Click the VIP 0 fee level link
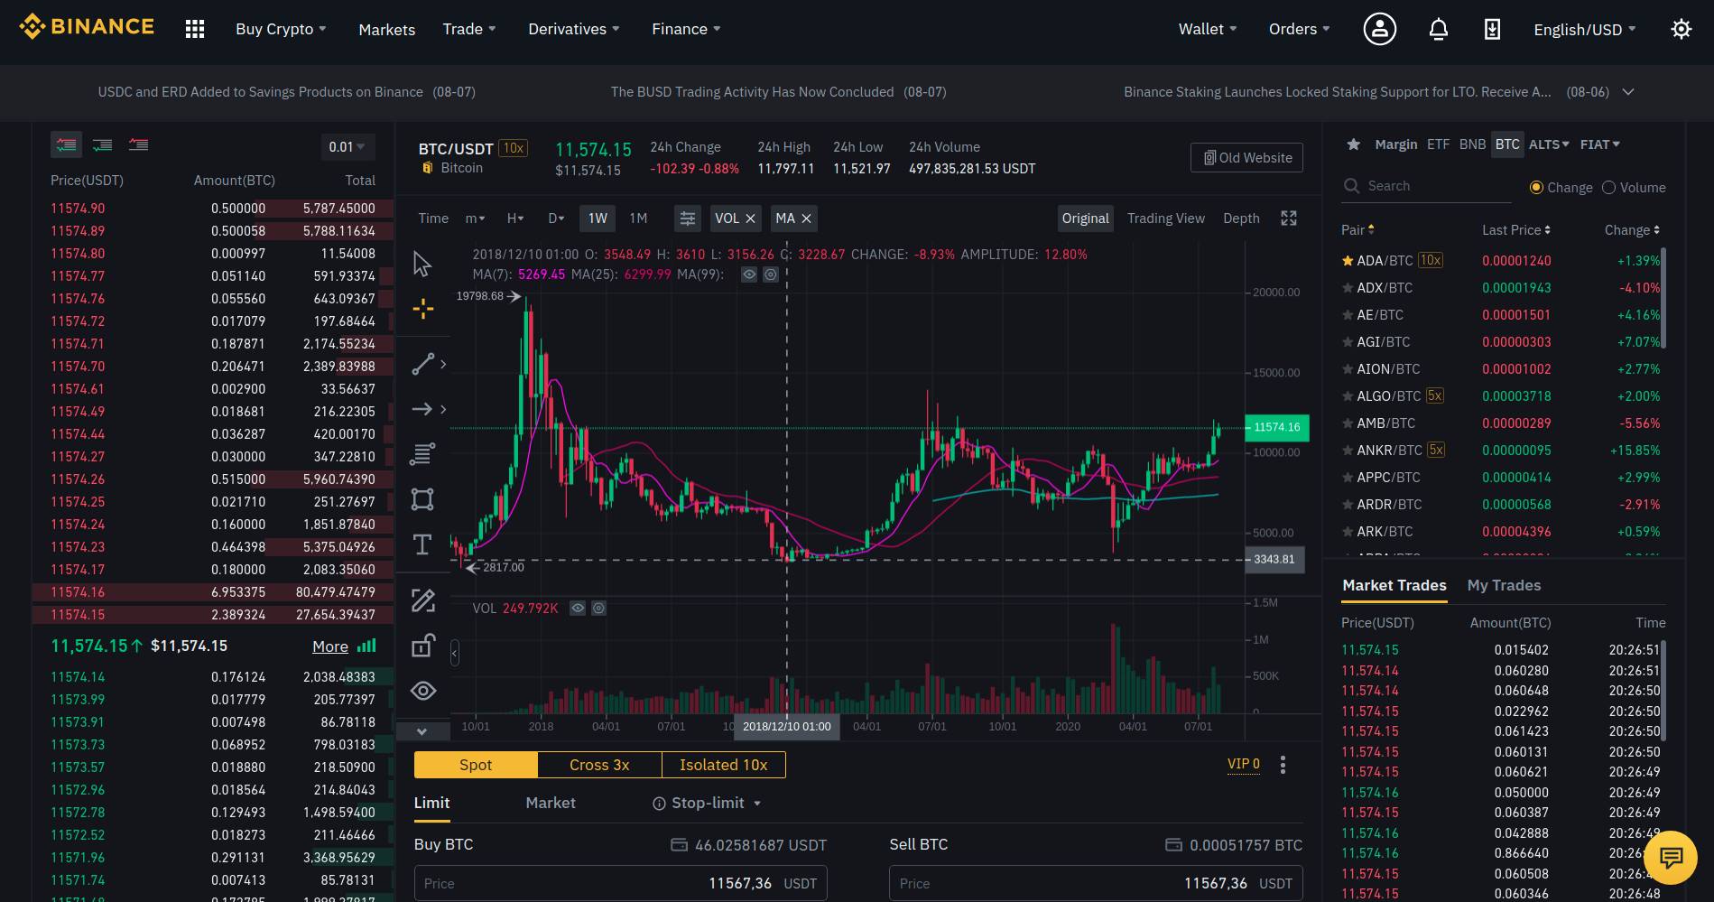Screen dimensions: 1714x902 pyautogui.click(x=1243, y=764)
